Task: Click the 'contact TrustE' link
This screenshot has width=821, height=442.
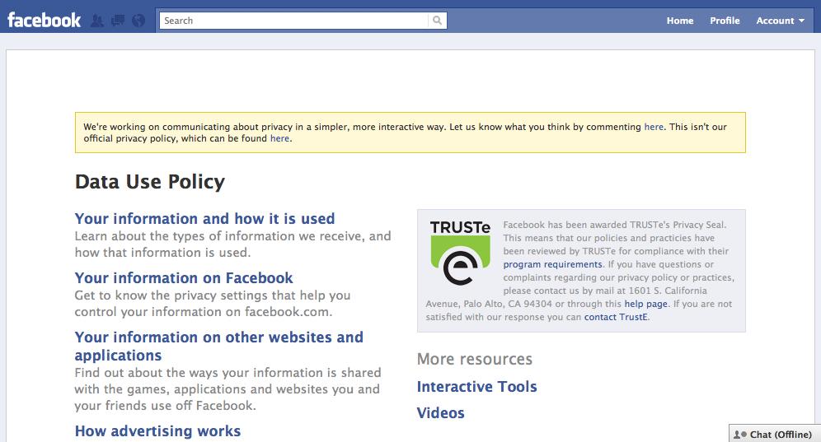Action: pos(616,316)
